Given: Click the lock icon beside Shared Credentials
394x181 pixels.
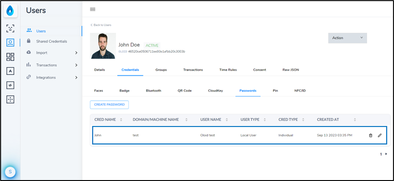Looking at the screenshot, I should click(29, 41).
